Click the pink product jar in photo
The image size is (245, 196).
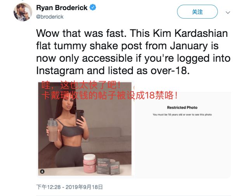click(x=90, y=163)
